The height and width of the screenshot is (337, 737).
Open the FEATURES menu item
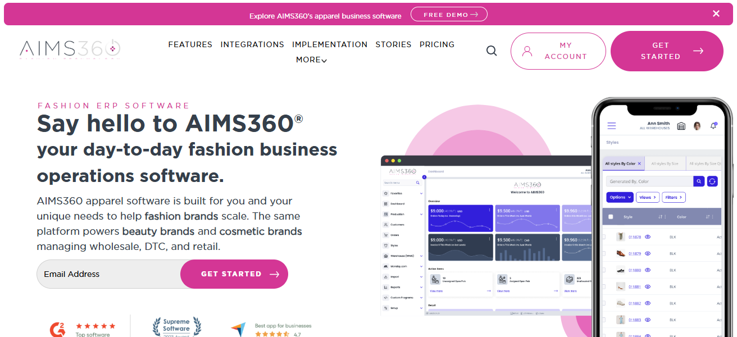(190, 44)
